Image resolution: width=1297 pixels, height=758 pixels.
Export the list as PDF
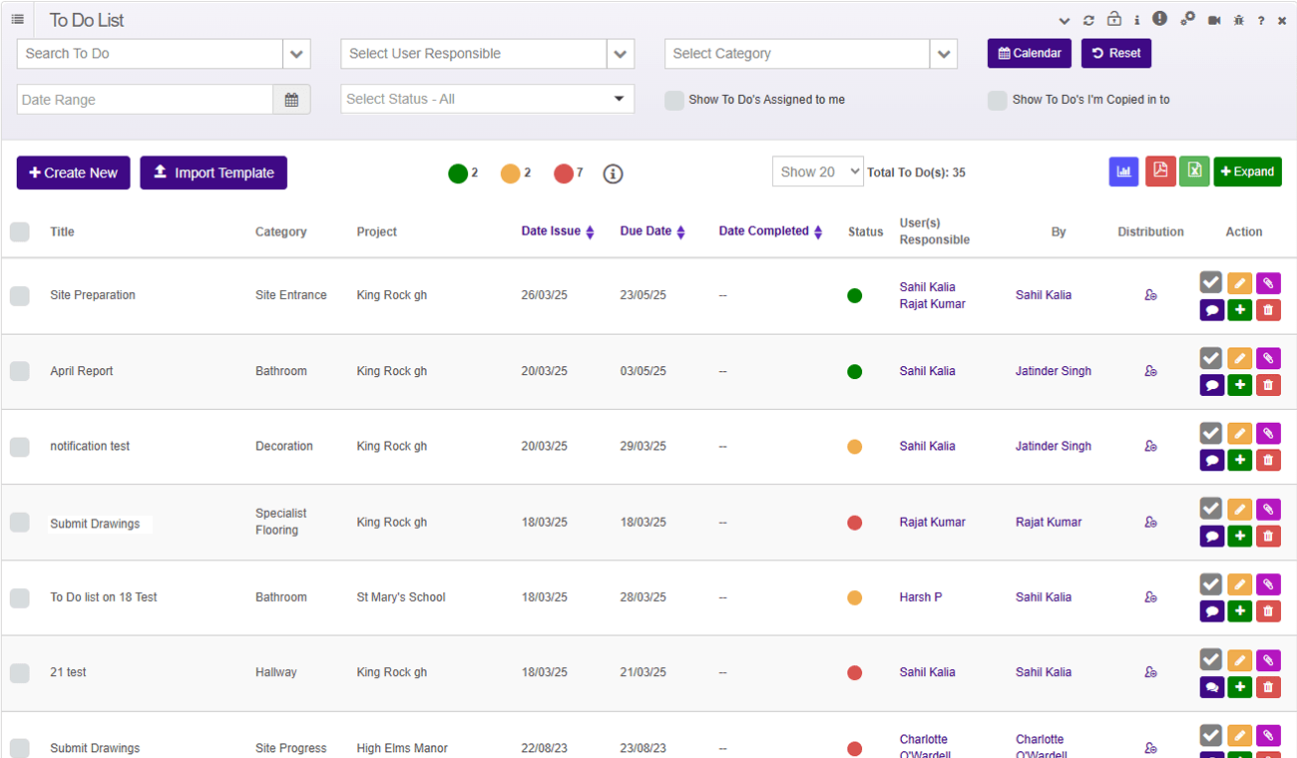(1160, 172)
